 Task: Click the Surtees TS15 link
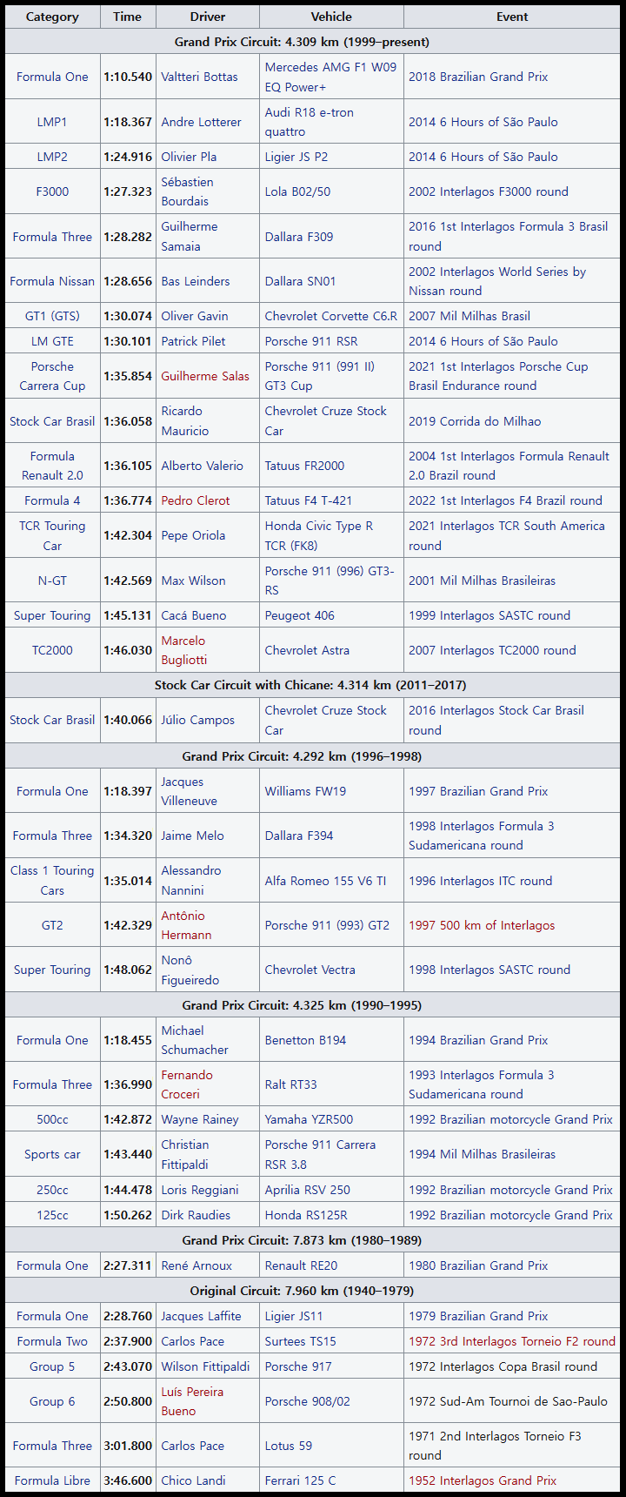300,1341
